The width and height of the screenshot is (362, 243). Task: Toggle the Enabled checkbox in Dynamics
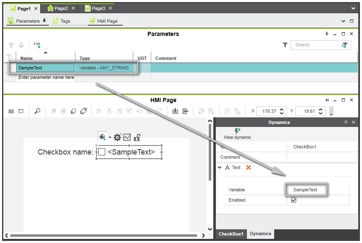click(x=294, y=200)
